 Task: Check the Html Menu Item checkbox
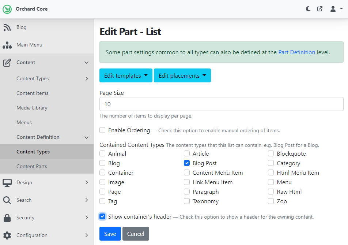[271, 173]
